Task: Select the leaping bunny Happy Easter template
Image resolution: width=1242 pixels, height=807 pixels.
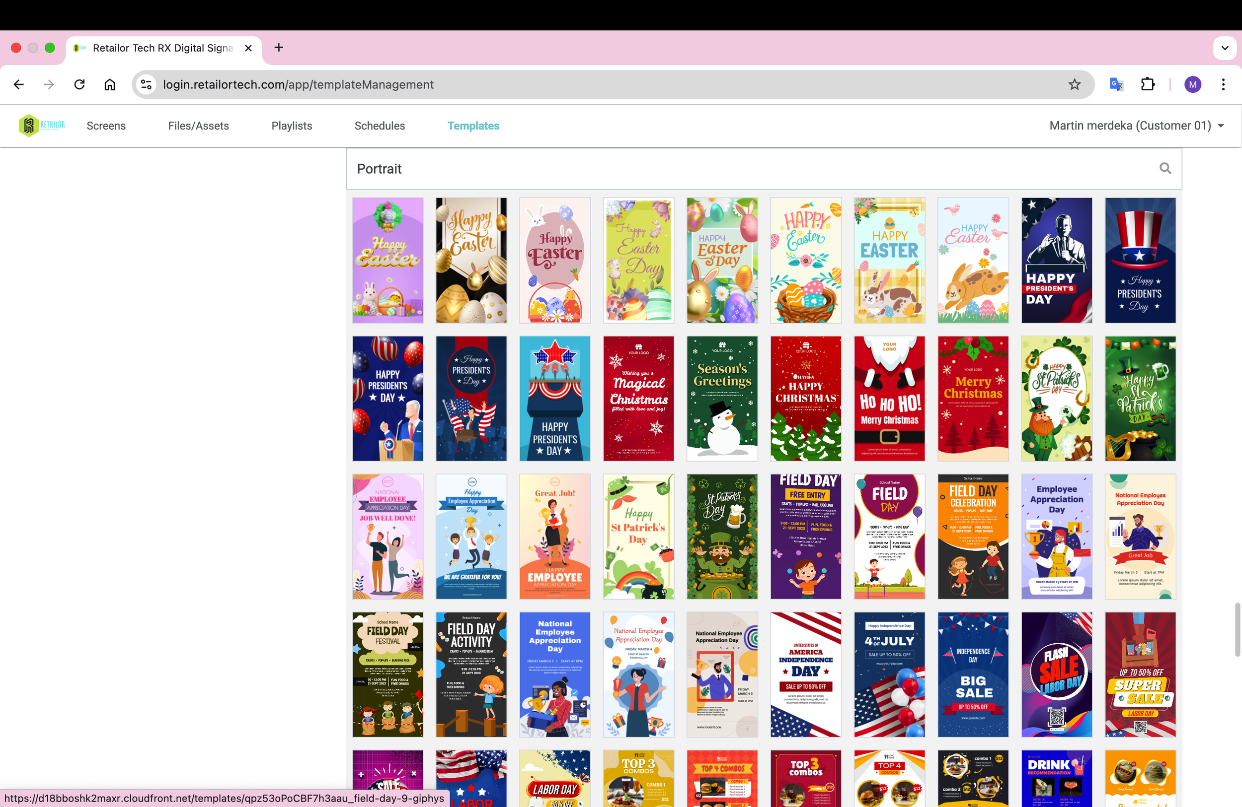Action: [x=973, y=260]
